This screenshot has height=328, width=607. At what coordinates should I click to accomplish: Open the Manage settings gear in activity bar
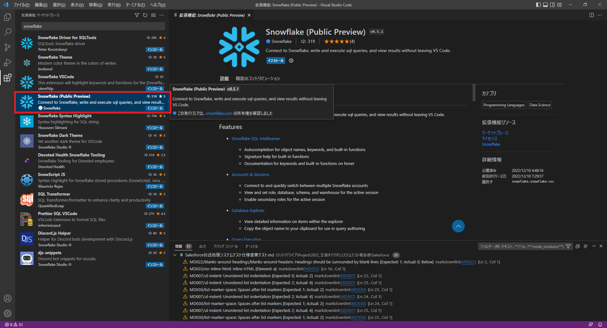[8, 313]
